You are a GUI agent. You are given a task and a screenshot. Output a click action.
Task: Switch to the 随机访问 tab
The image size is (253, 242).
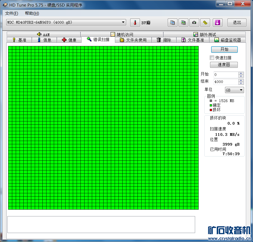[122, 34]
